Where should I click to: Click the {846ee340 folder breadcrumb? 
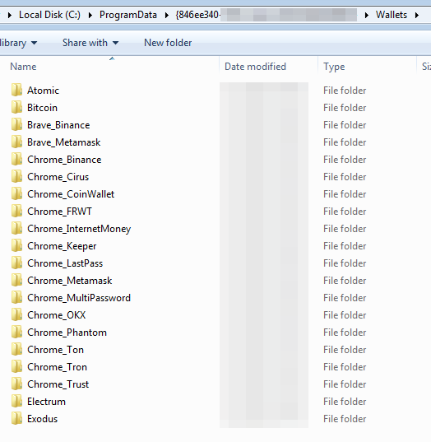pyautogui.click(x=266, y=15)
